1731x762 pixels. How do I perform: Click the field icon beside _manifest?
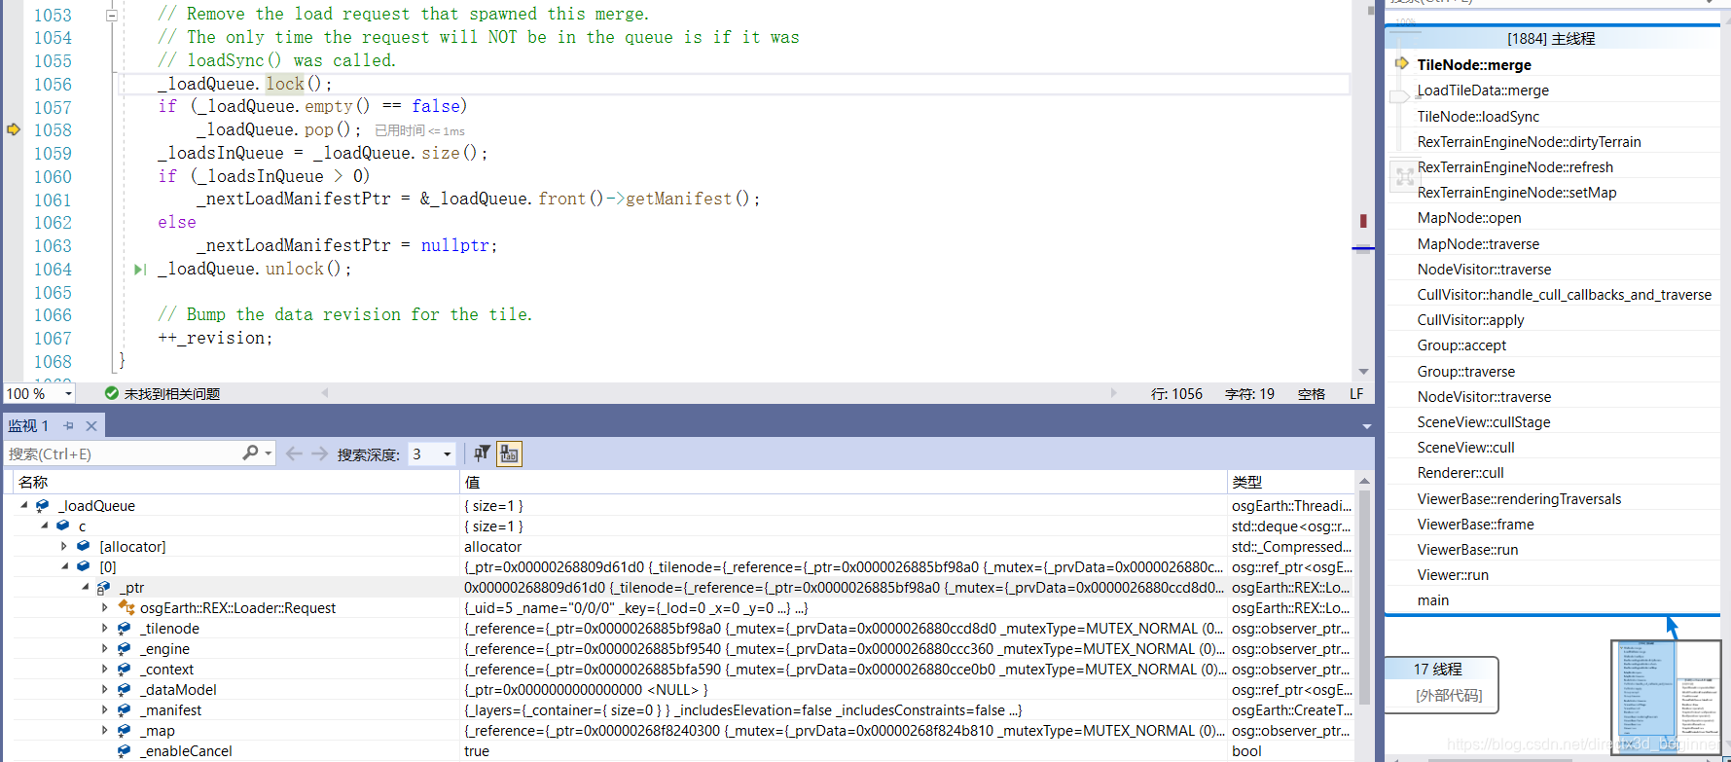[124, 710]
